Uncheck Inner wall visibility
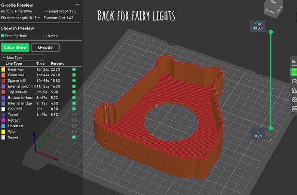Viewport: 297px width, 195px height. tap(74, 69)
